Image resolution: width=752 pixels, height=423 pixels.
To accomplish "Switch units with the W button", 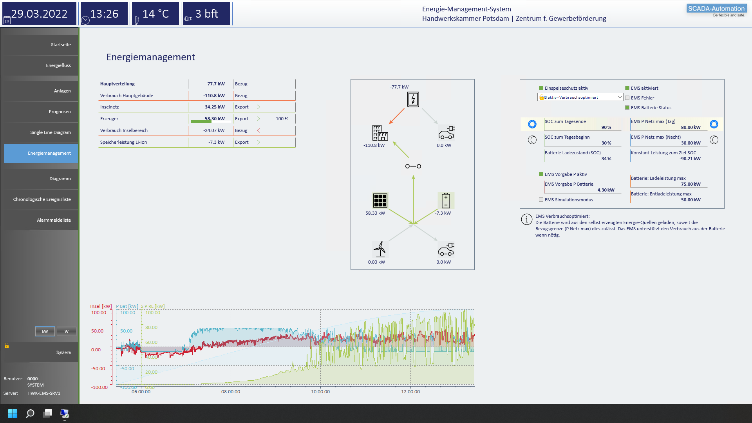I will coord(66,331).
